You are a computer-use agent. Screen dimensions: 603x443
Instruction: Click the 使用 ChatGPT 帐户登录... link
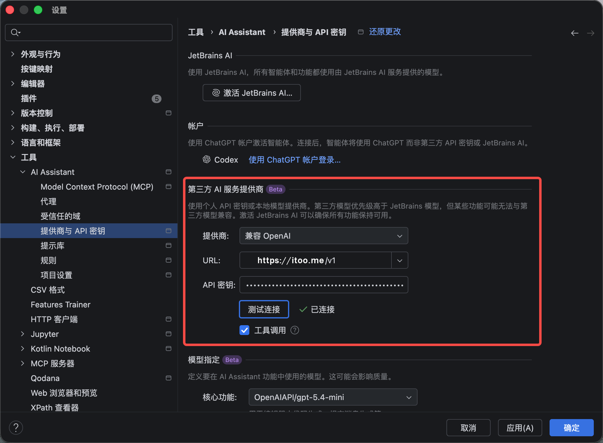pyautogui.click(x=294, y=160)
